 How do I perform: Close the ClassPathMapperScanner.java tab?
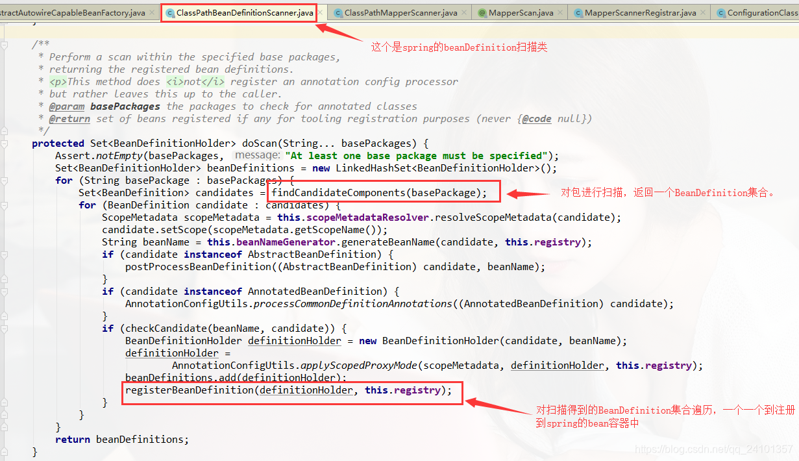[463, 13]
